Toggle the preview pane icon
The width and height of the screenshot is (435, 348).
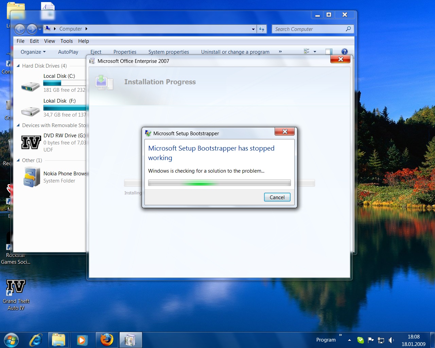(x=329, y=52)
